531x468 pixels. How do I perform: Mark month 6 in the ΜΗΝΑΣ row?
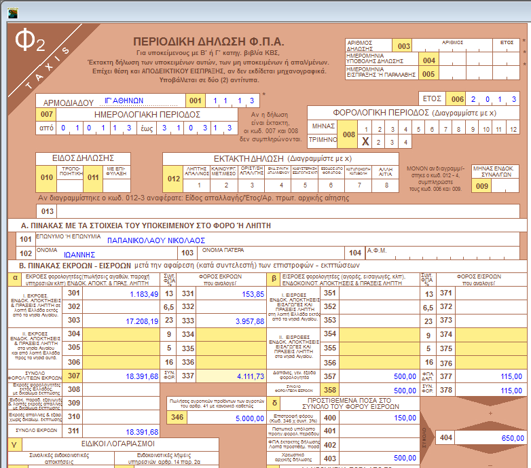tap(432, 127)
